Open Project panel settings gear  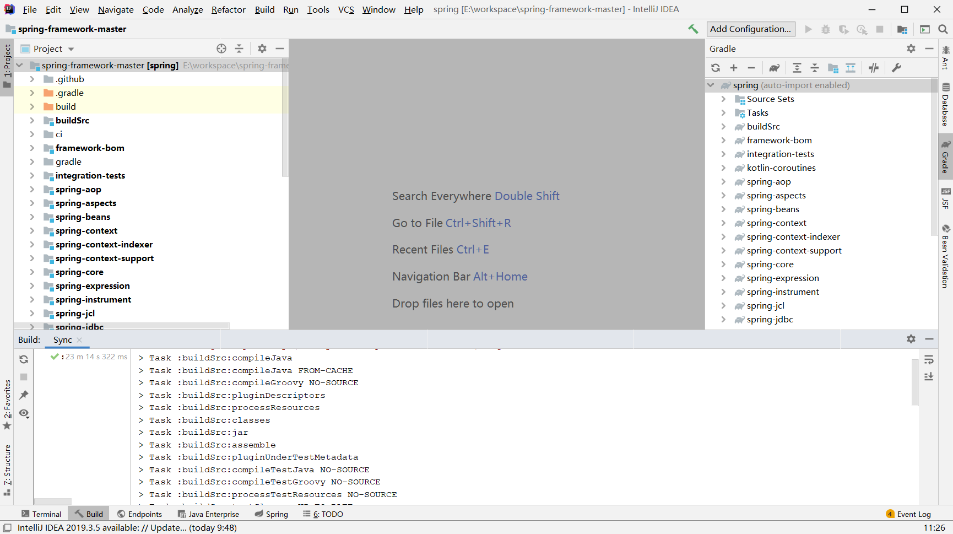[x=262, y=48]
